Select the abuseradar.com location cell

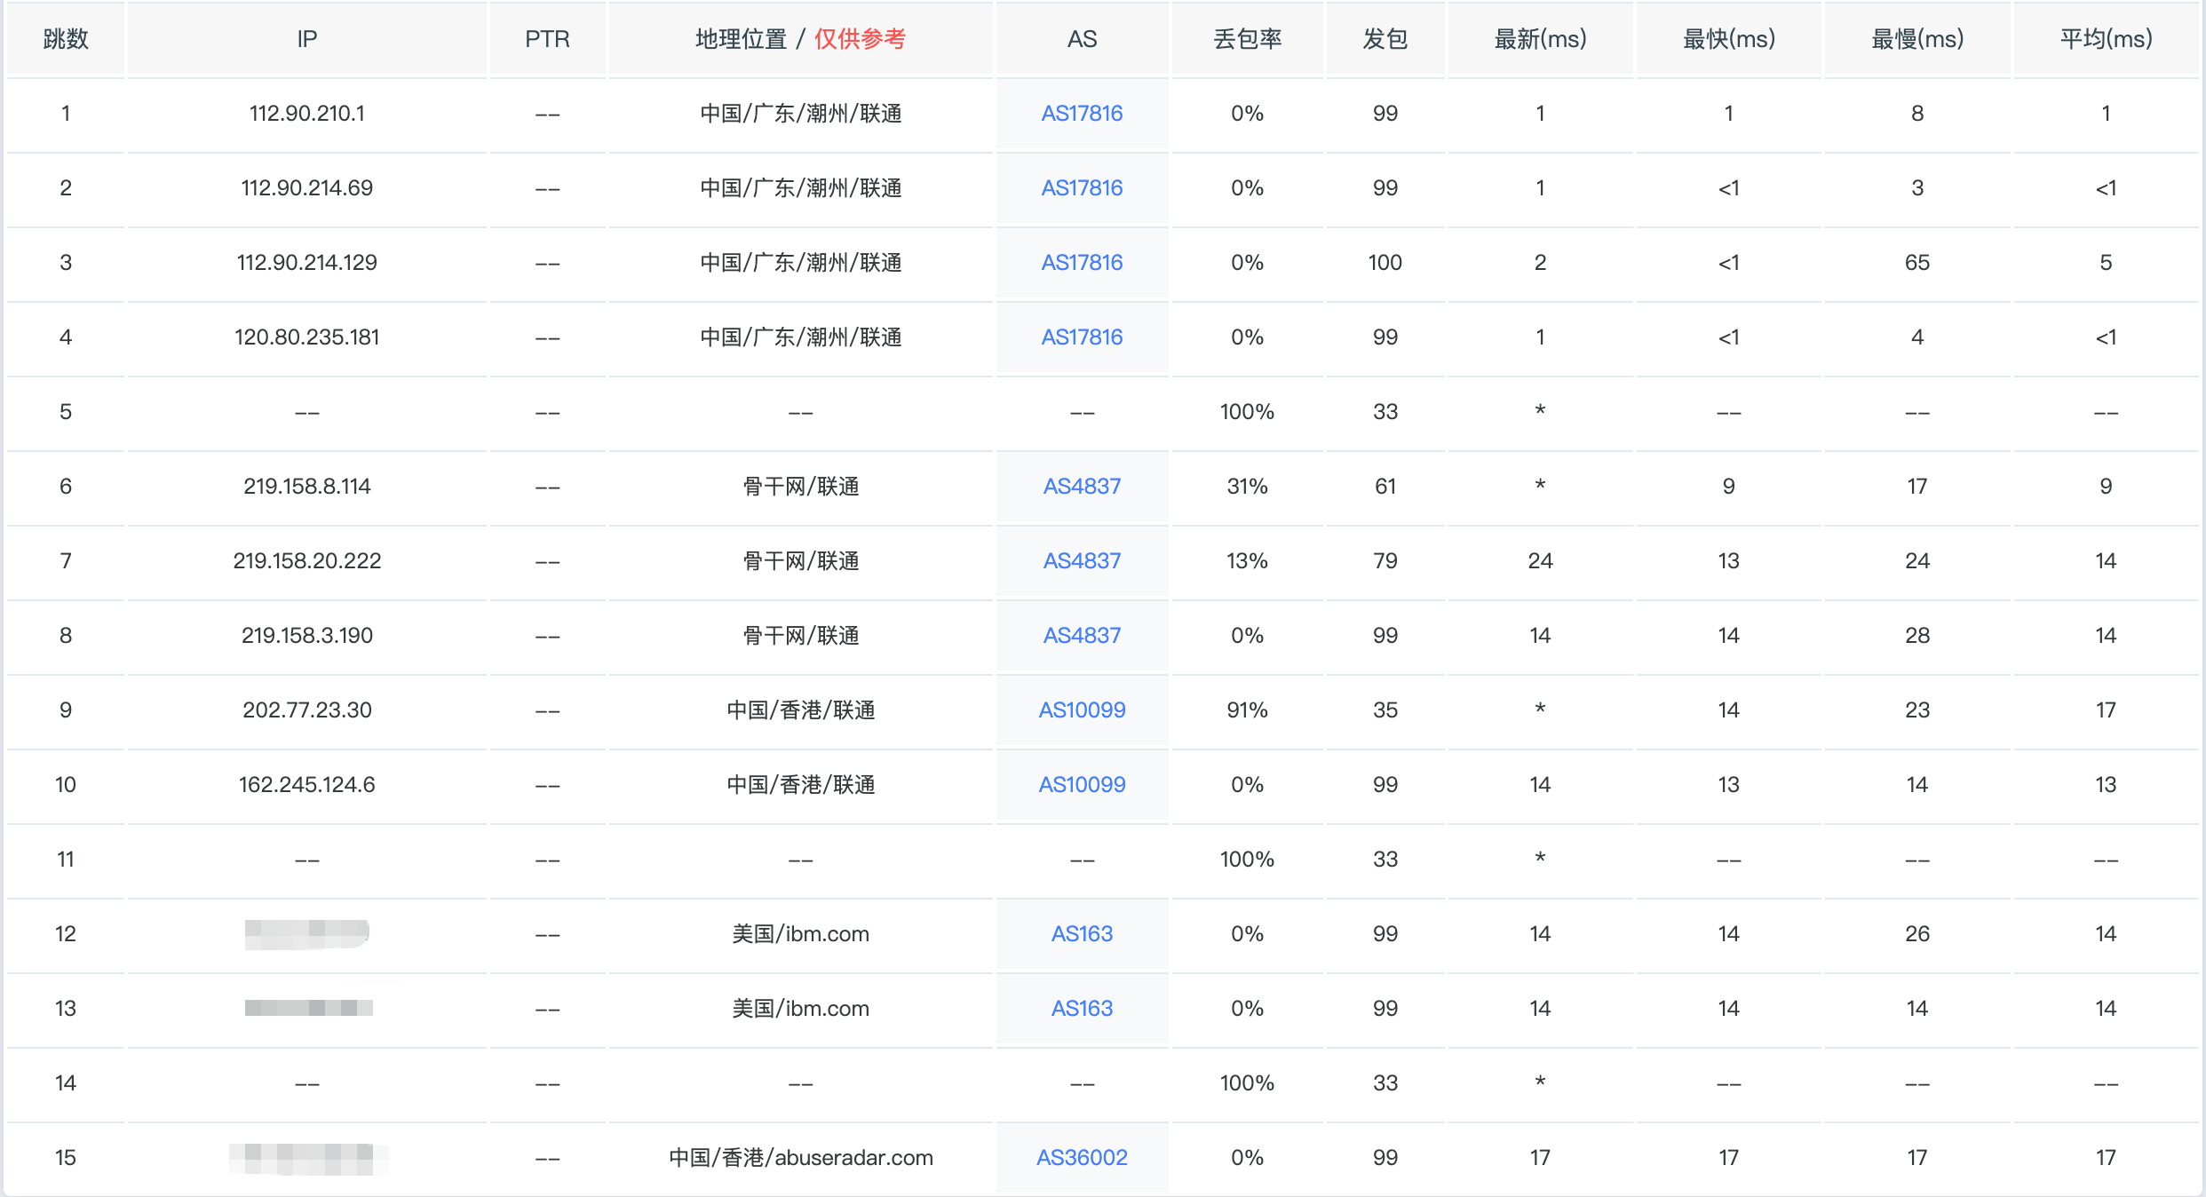[800, 1158]
